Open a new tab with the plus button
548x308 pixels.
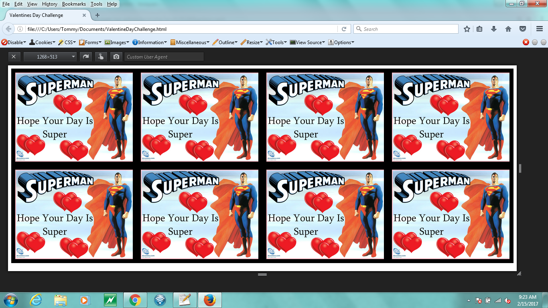point(97,15)
